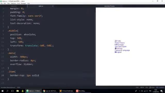Viewport: 165px width, 93px height.
Task: Click the green pinned app on the taskbar
Action: [x=23, y=91]
